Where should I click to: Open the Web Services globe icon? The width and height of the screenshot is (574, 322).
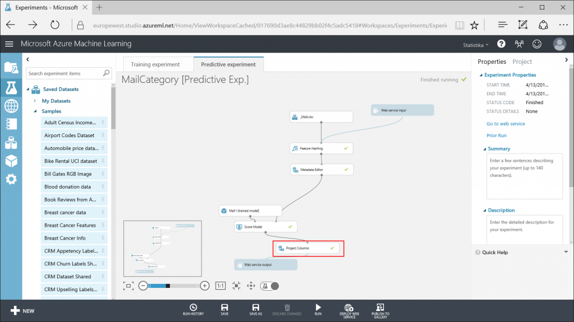[x=11, y=106]
